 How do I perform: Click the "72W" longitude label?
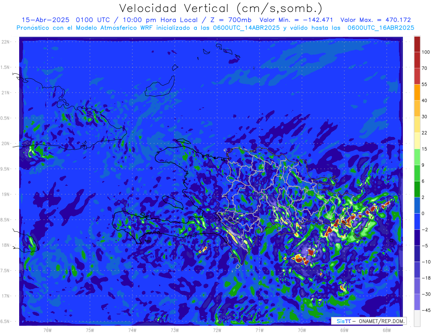[x=217, y=330]
